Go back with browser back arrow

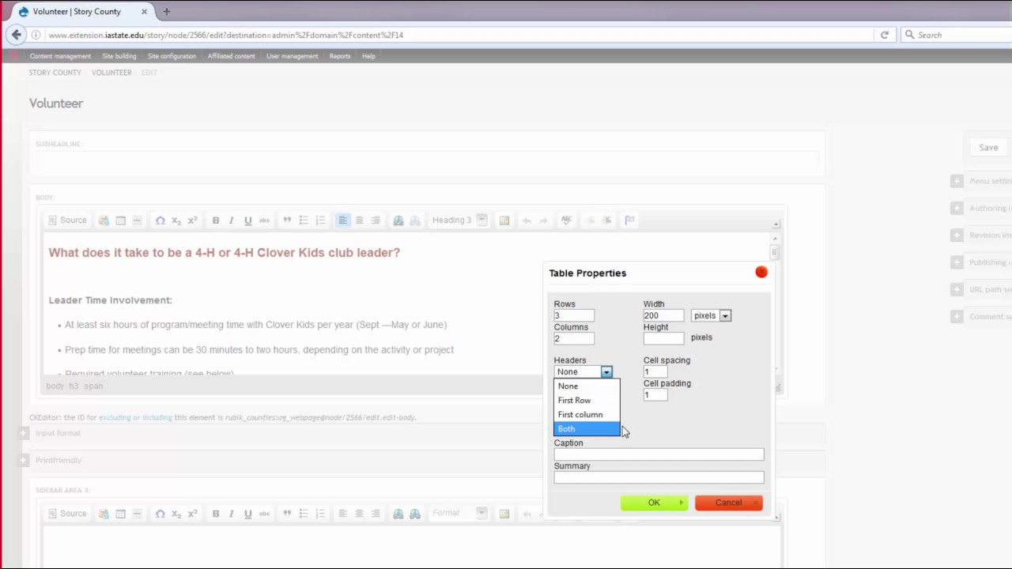coord(16,35)
